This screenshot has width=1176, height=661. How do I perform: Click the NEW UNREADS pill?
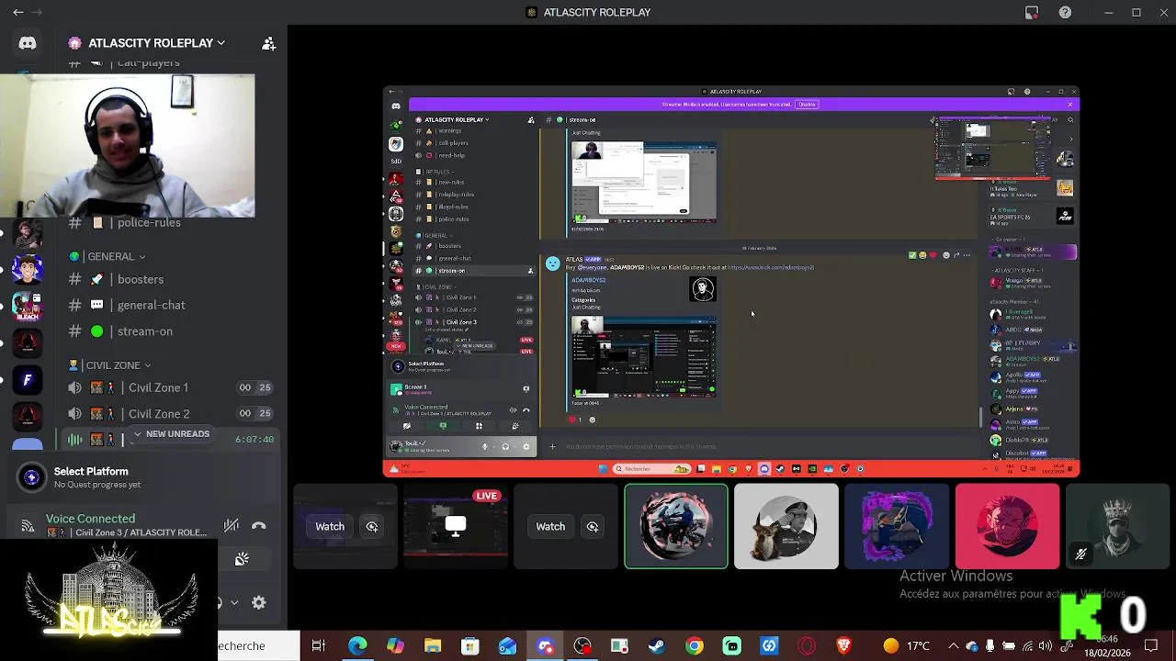pos(171,434)
